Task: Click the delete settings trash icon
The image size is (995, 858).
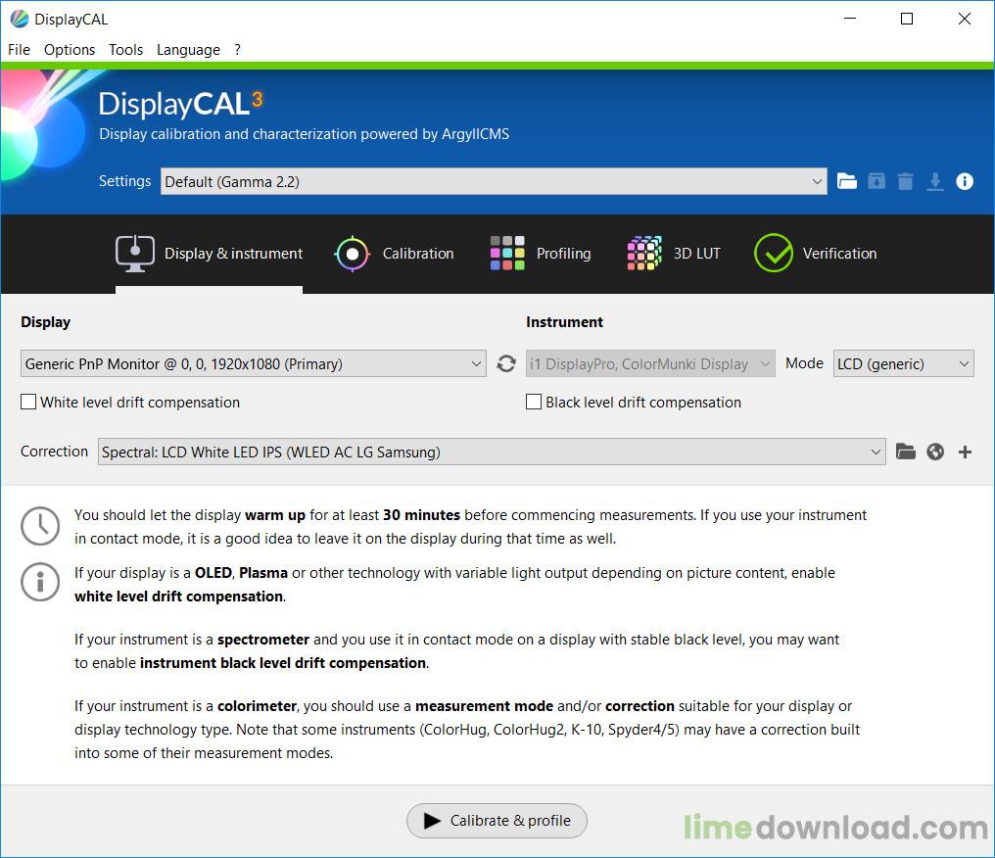Action: (x=906, y=181)
